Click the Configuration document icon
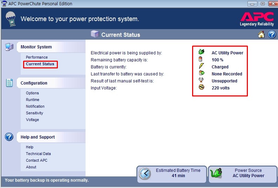This screenshot has width=278, height=188. pos(9,83)
